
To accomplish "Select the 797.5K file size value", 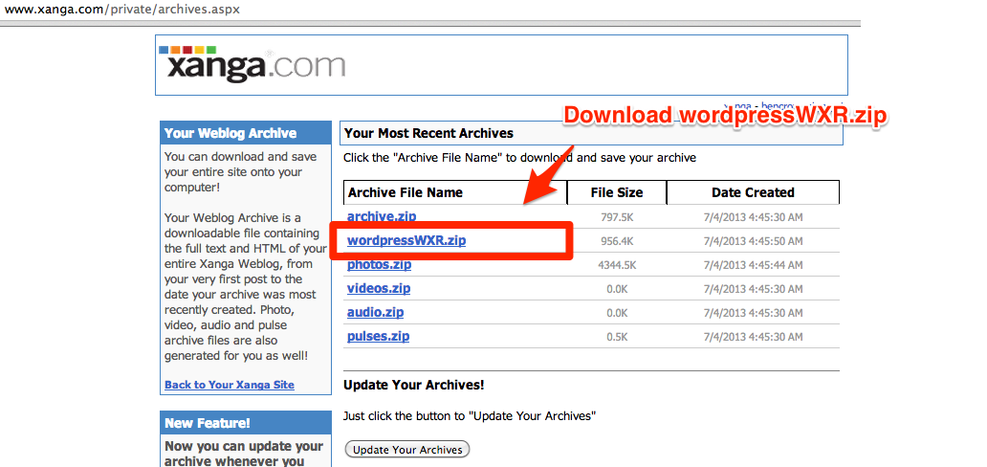I will tap(617, 217).
